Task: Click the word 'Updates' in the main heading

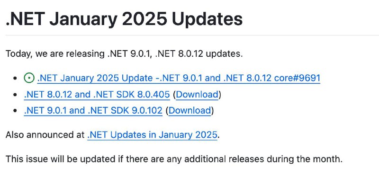Action: point(207,20)
